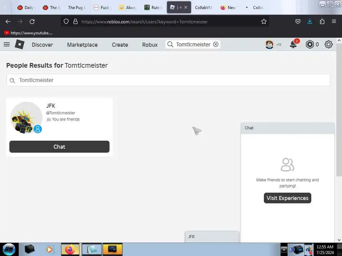Screen dimensions: 342x256
Task: Open the yellow-framed taskbar window icon
Action: (113, 249)
